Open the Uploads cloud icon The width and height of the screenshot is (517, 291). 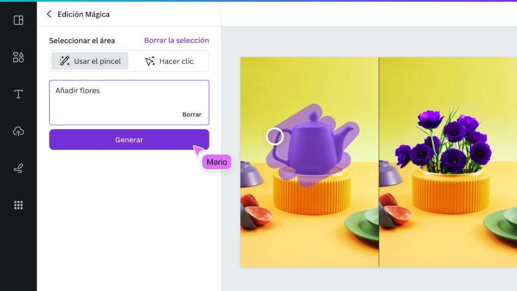18,131
